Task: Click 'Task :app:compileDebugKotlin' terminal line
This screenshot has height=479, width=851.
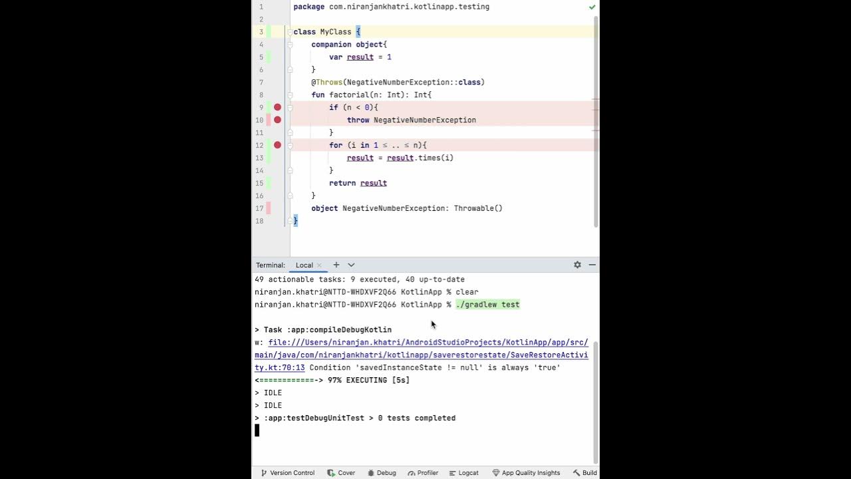Action: click(x=323, y=330)
